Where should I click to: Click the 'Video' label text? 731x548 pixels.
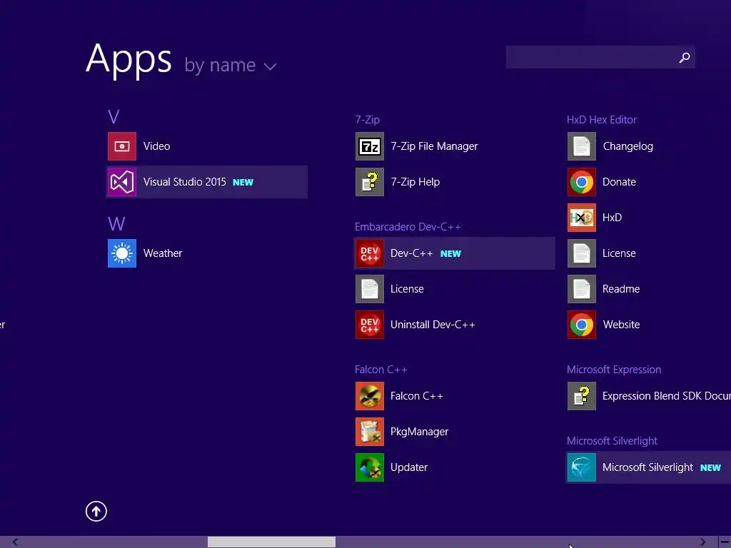156,146
